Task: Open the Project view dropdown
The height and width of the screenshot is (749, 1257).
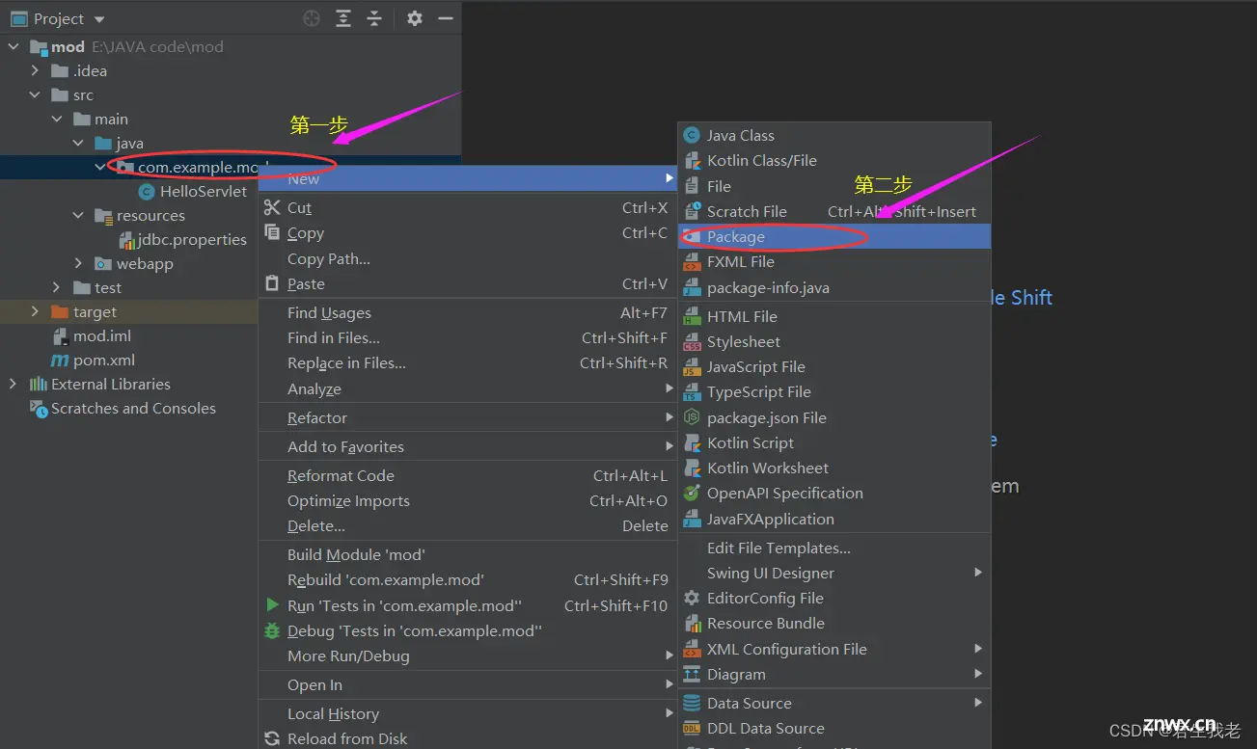Action: click(x=99, y=19)
